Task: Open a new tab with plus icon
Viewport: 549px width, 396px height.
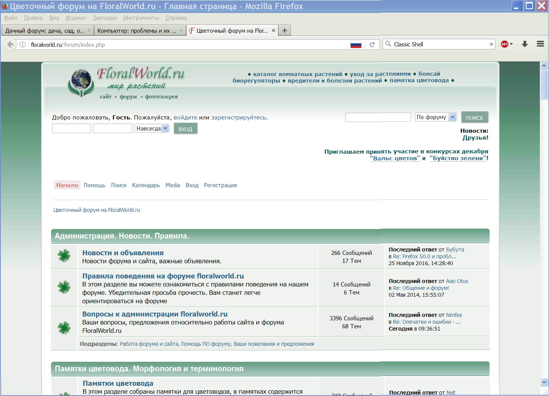Action: (284, 30)
